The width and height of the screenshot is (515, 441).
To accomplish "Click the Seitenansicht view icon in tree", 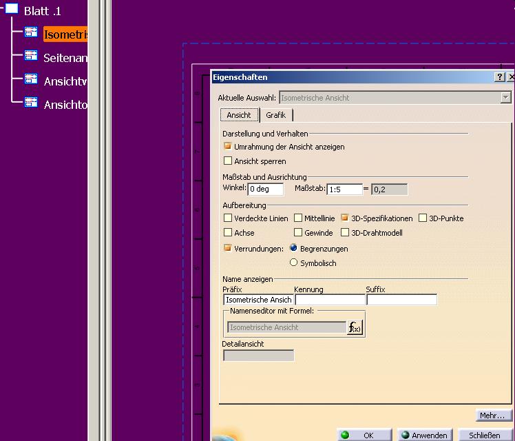I will click(31, 55).
